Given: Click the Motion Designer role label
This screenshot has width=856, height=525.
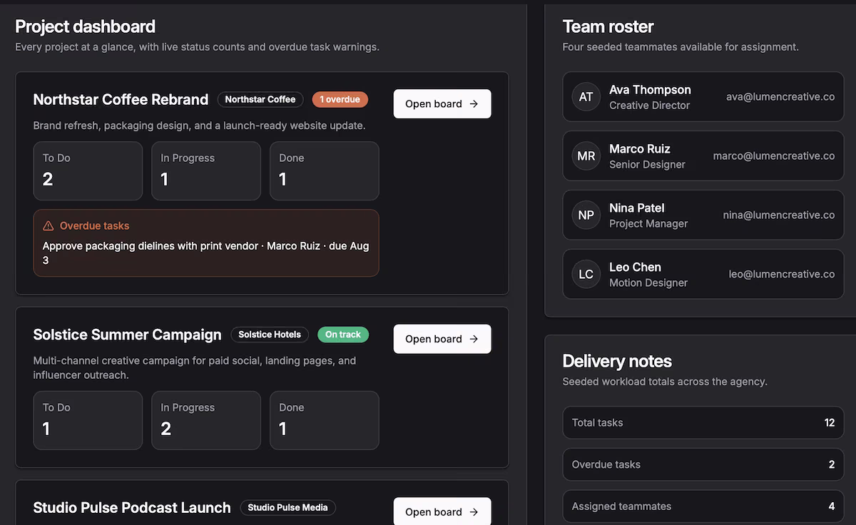Looking at the screenshot, I should pyautogui.click(x=648, y=283).
